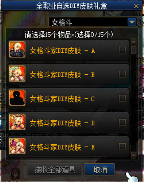Viewport: 144px width, 182px height.
Task: Click the 女格斗家DIY皮肤 - B avatar icon
Action: point(17,74)
